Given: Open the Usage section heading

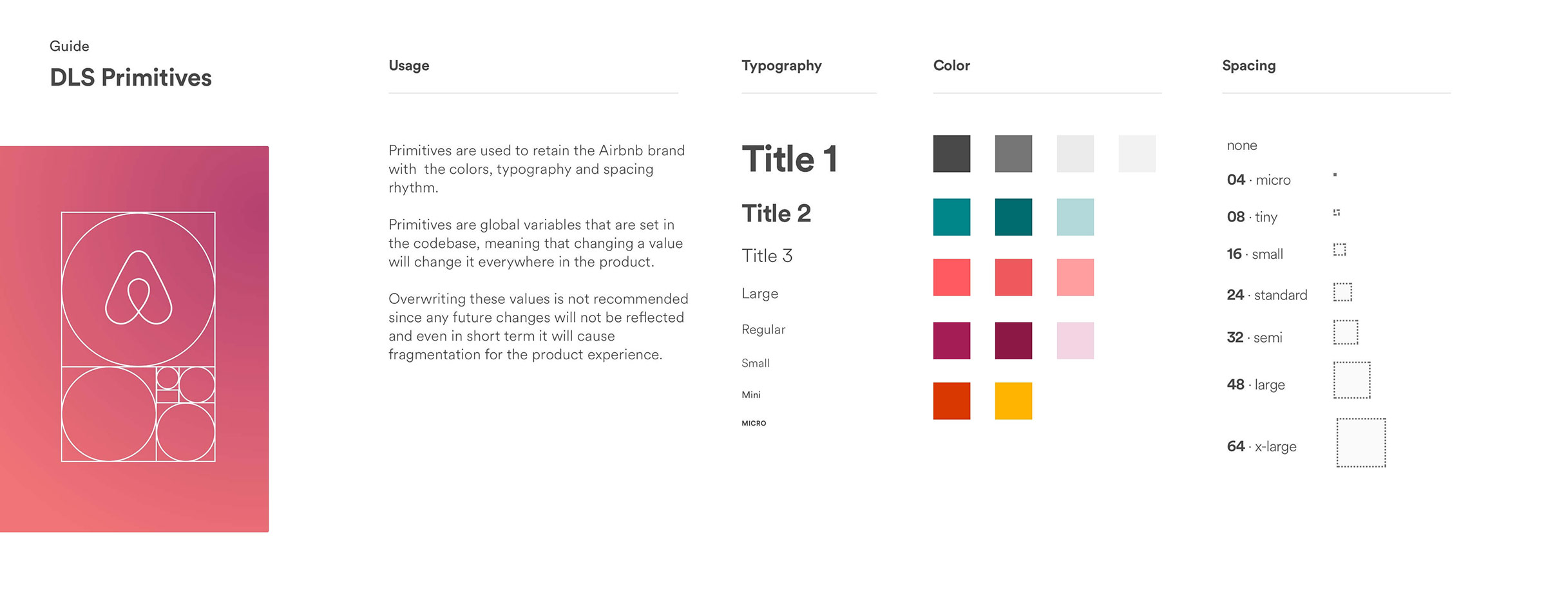Looking at the screenshot, I should point(408,66).
